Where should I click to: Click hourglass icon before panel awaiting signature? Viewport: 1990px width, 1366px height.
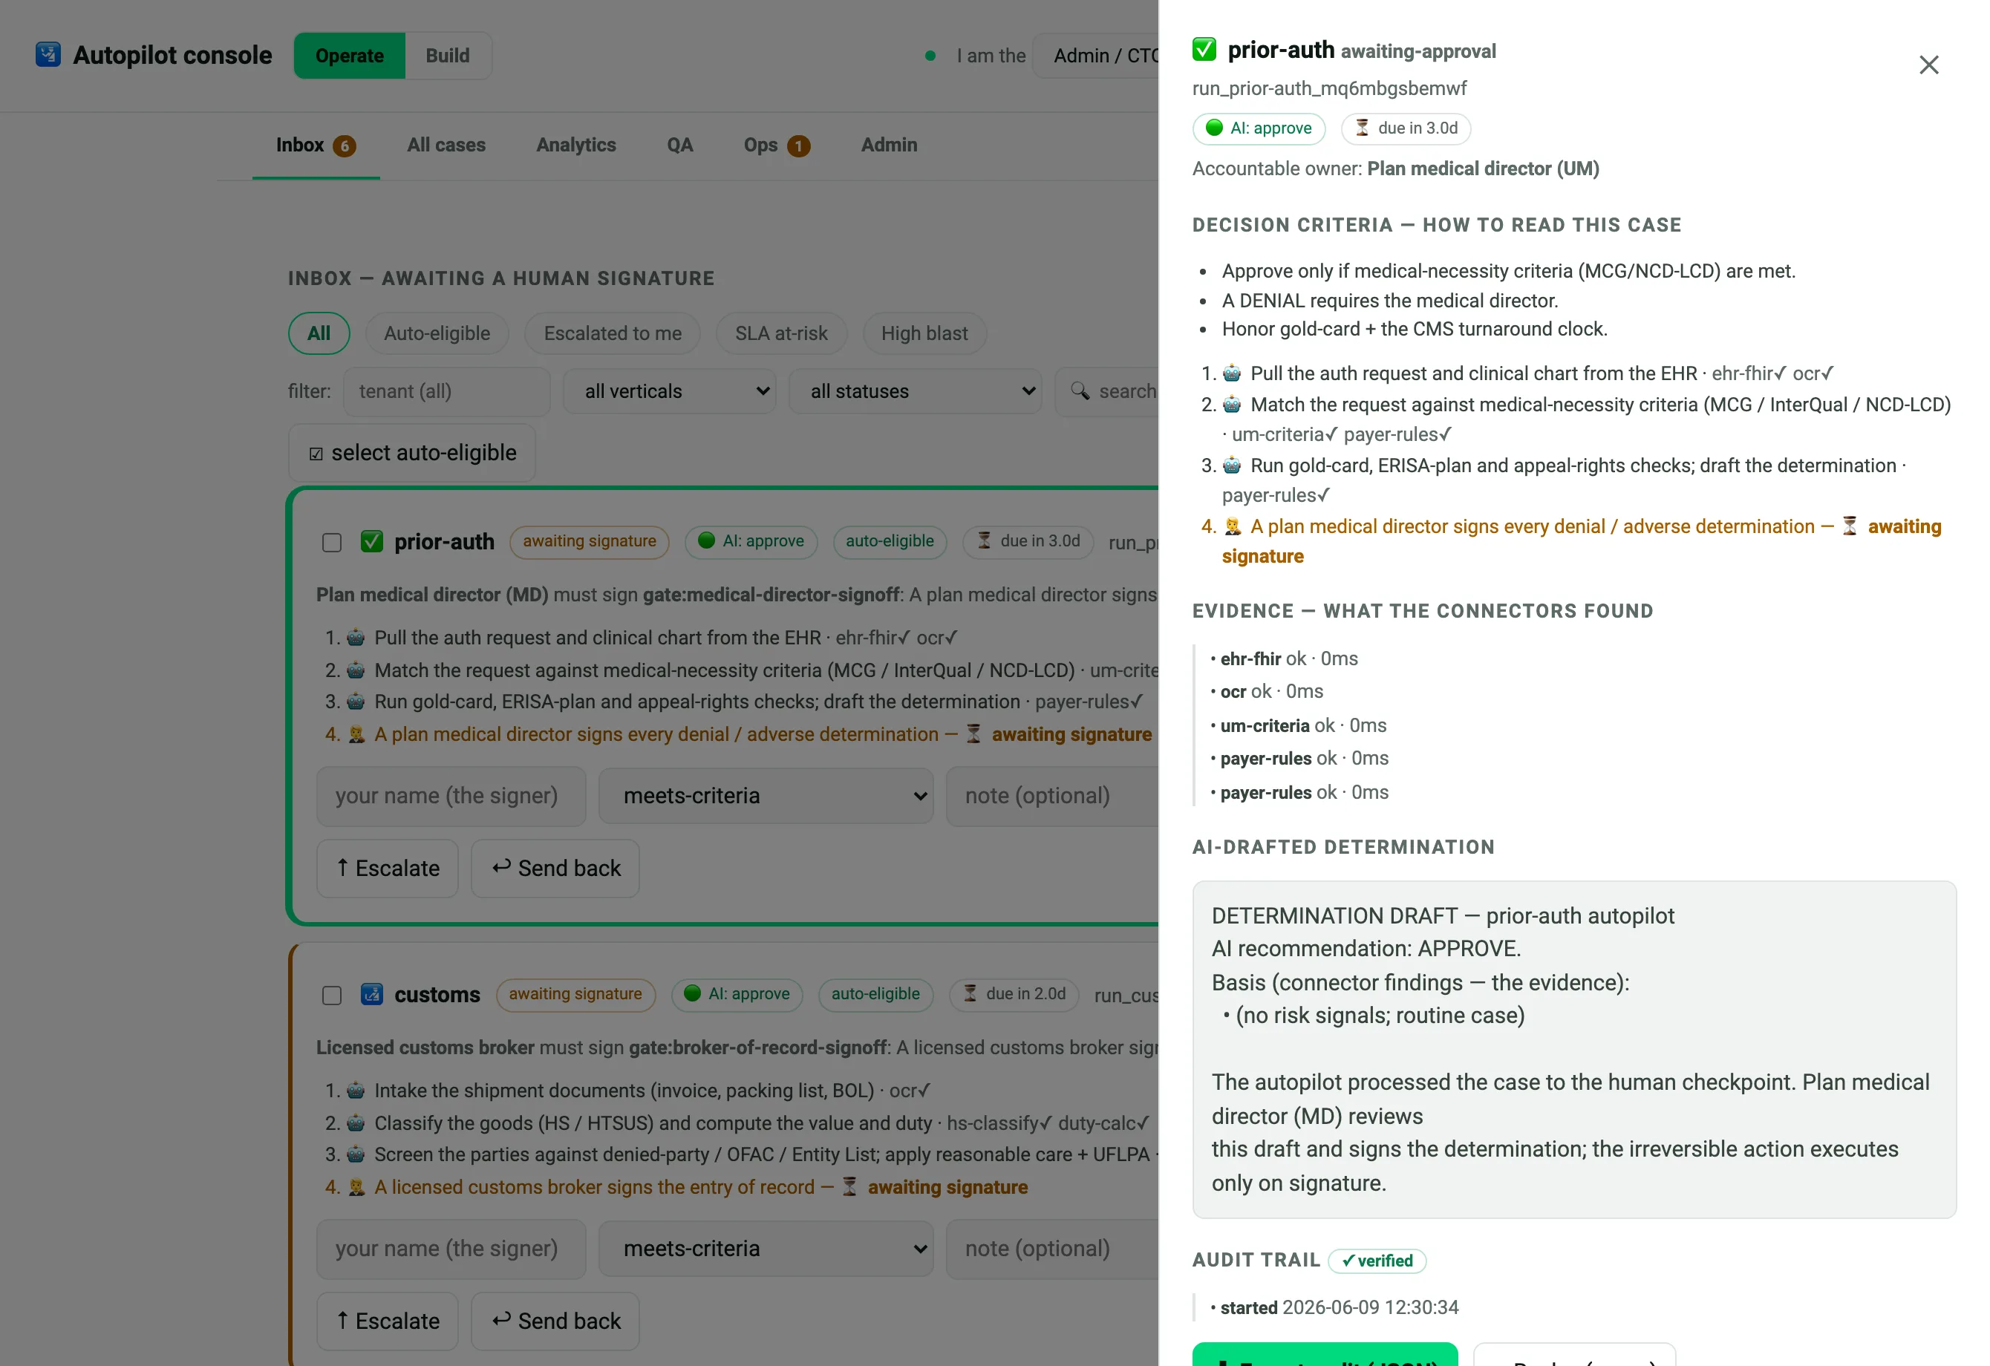click(1850, 526)
